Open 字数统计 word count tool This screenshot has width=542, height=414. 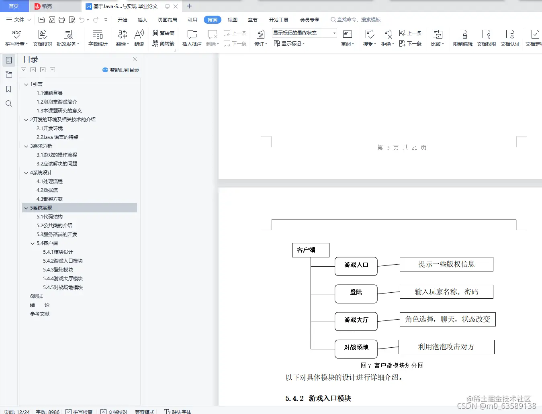point(98,38)
